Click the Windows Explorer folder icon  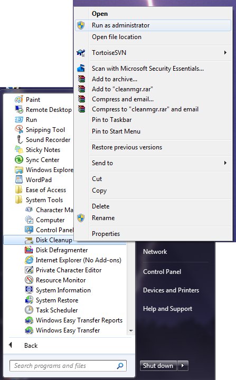pyautogui.click(x=18, y=169)
